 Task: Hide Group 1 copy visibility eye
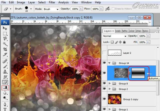click(x=104, y=99)
